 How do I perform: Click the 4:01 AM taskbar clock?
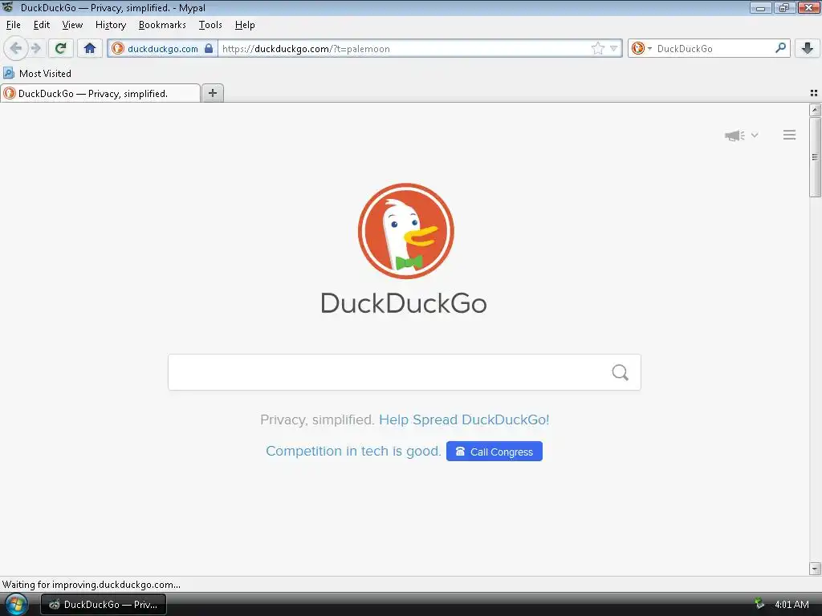click(x=791, y=605)
